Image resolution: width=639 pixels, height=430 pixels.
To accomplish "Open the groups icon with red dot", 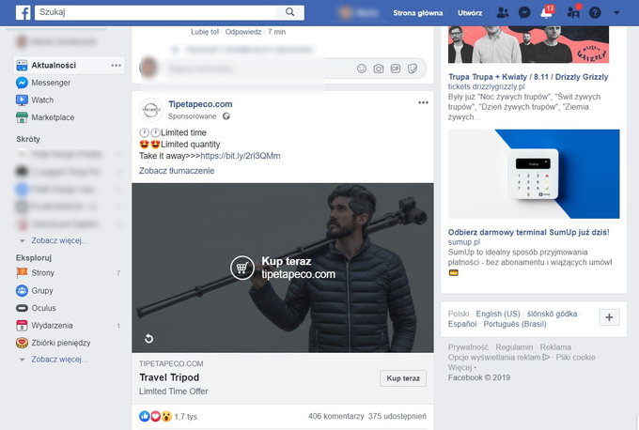I will pos(573,12).
